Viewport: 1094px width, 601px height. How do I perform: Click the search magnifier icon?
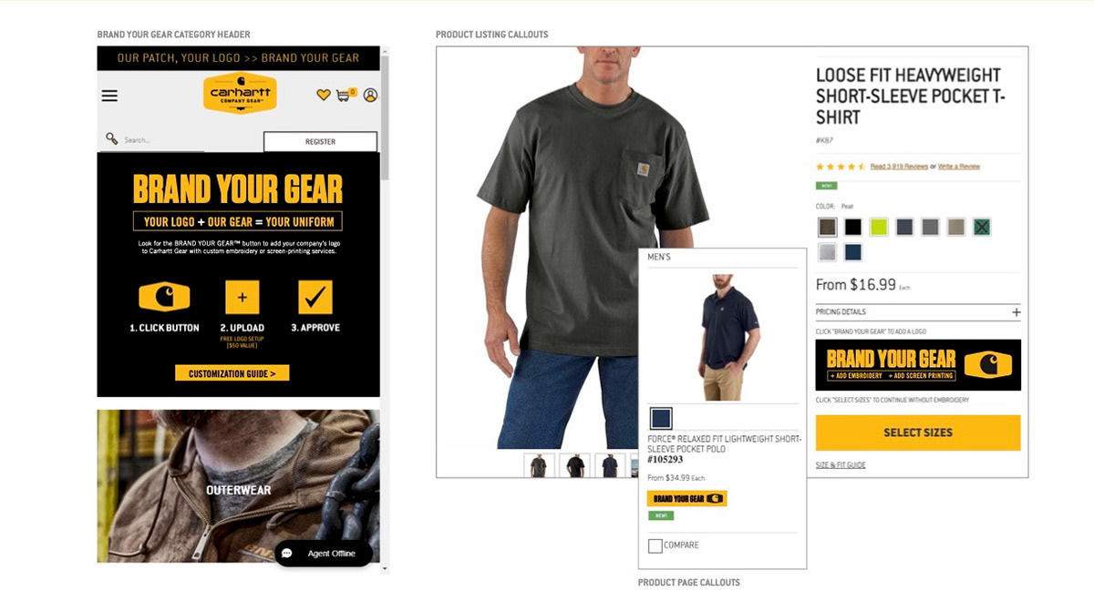111,139
